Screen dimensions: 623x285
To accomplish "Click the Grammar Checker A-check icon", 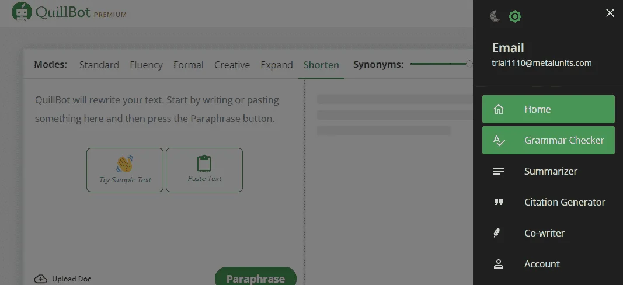I will tap(498, 140).
